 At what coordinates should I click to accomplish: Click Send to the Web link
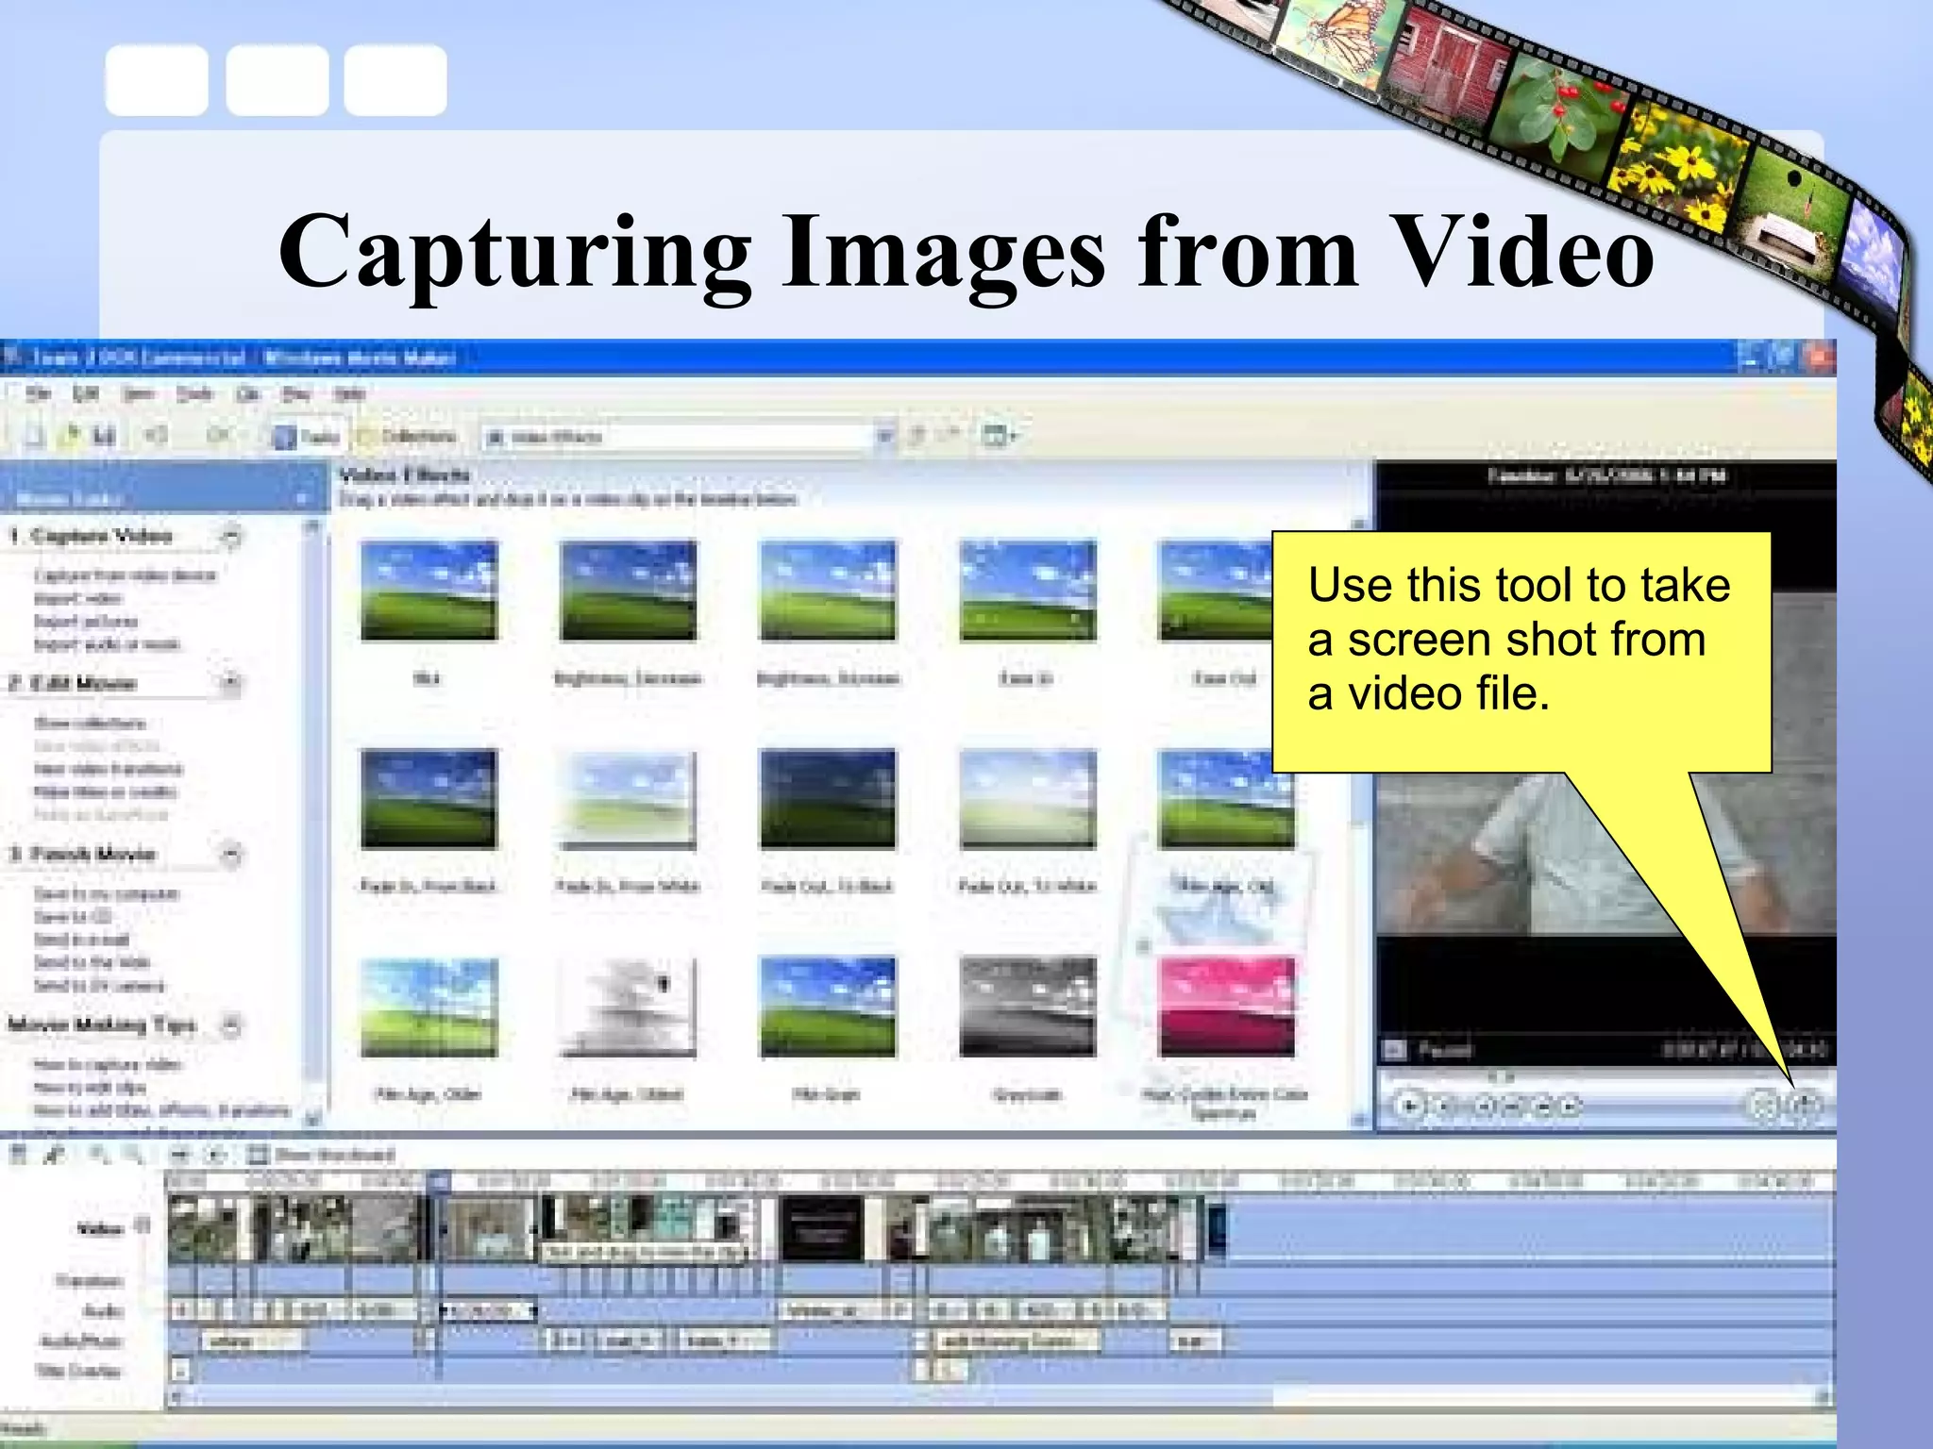click(x=92, y=962)
